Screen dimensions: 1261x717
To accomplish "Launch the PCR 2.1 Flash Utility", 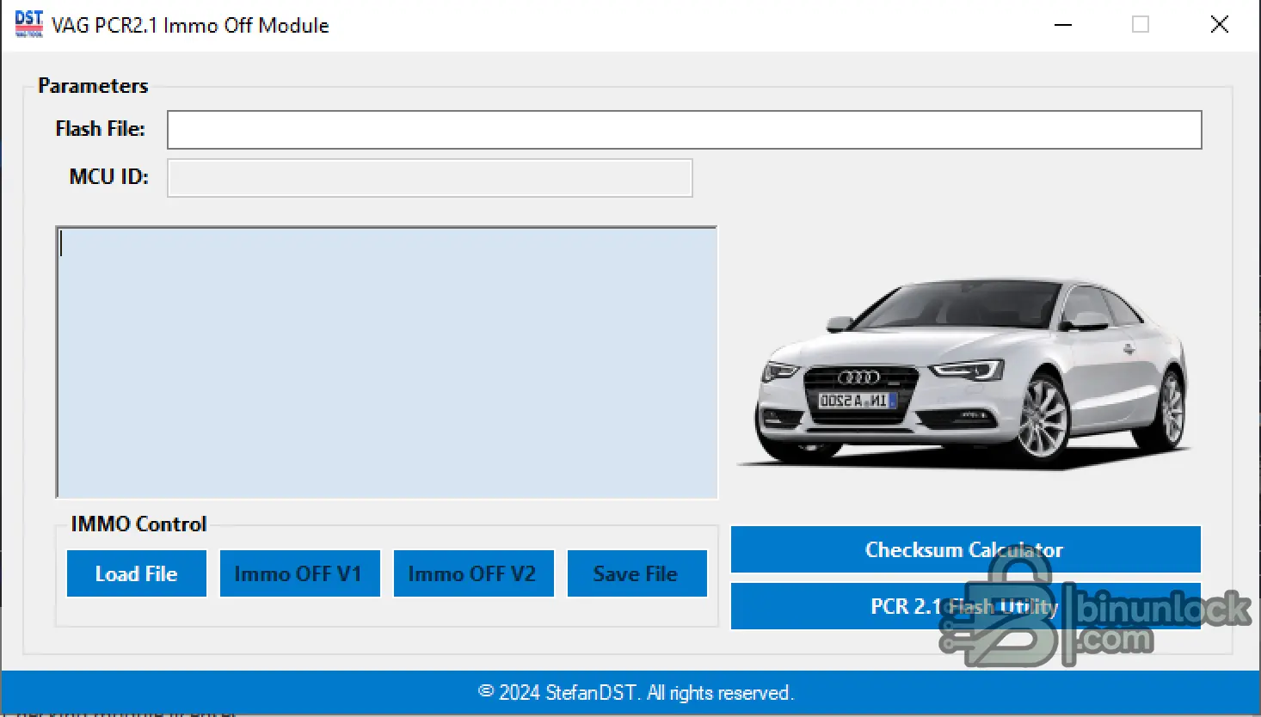I will point(966,606).
